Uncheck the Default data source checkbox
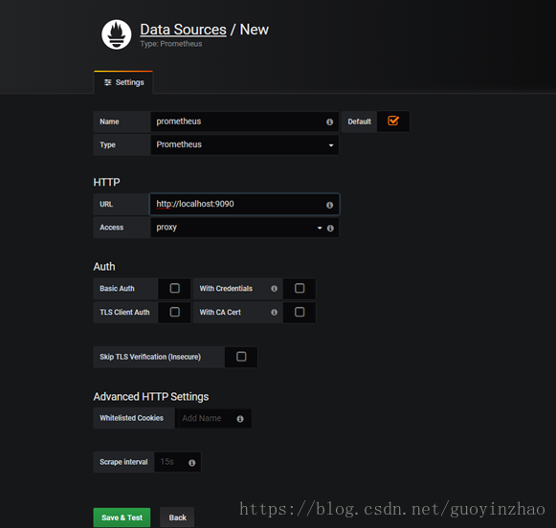The width and height of the screenshot is (556, 528). (x=393, y=121)
